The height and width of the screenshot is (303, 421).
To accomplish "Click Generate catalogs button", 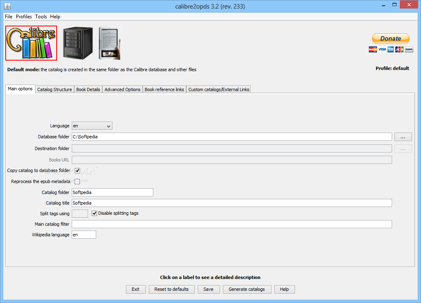I will (x=247, y=289).
